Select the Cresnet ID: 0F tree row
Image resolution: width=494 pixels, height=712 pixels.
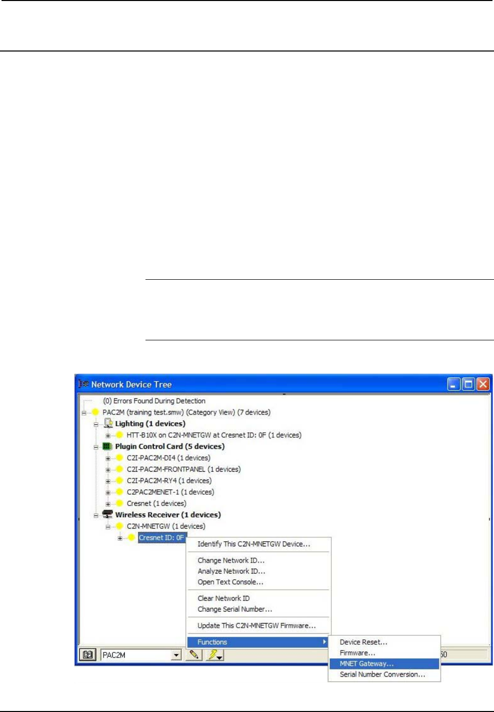(162, 538)
